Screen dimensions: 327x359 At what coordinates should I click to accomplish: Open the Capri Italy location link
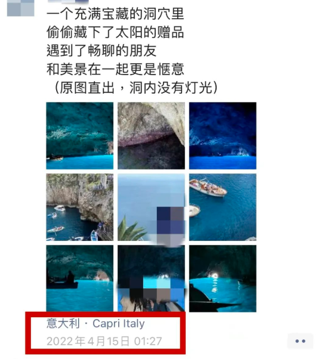tap(119, 323)
